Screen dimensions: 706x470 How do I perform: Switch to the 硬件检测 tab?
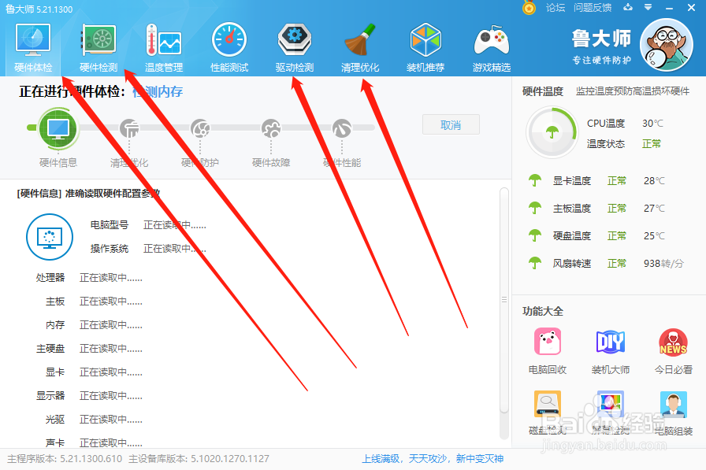click(98, 48)
